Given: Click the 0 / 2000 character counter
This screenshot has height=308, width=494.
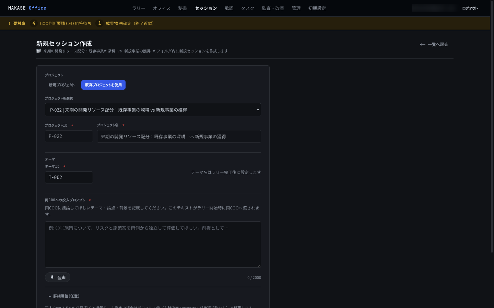Looking at the screenshot, I should click(x=254, y=278).
